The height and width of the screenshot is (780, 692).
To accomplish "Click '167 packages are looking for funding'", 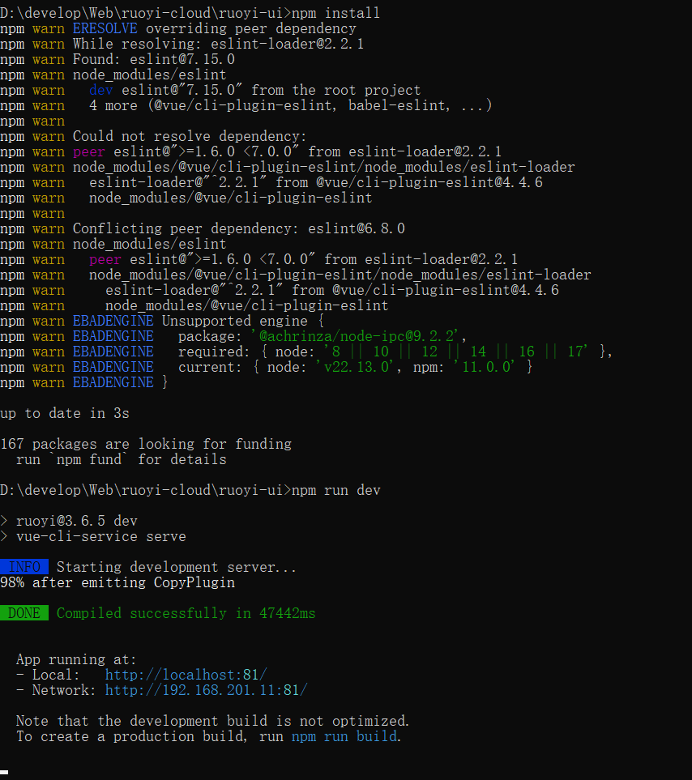I will coord(146,444).
